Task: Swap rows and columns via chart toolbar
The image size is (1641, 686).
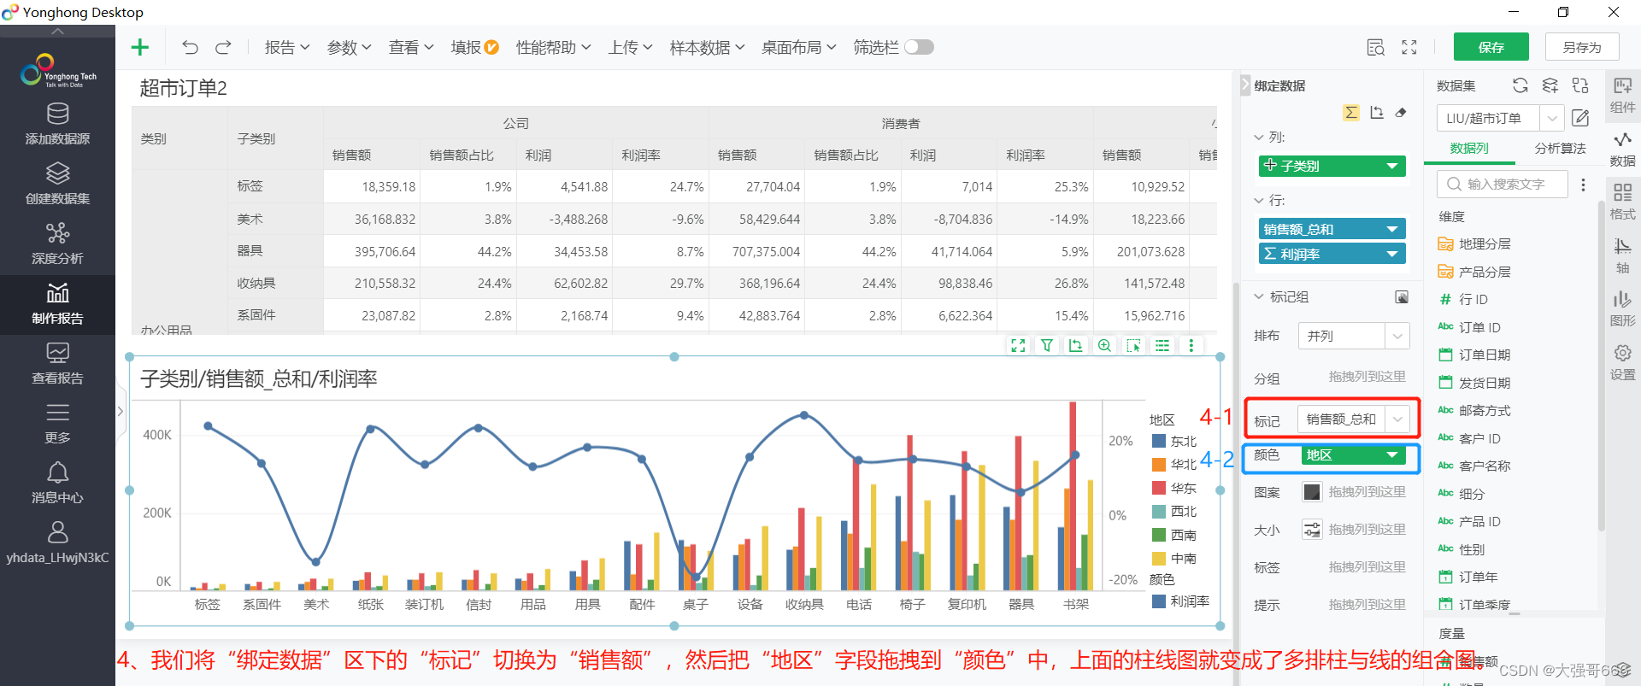Action: click(x=1075, y=345)
